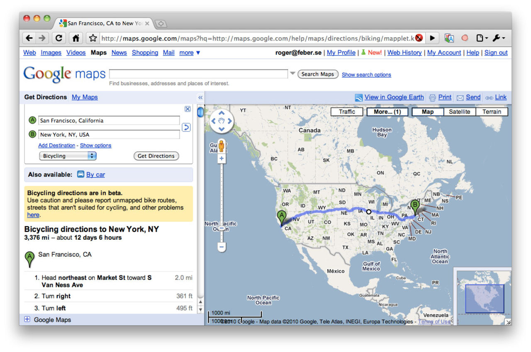Image resolution: width=531 pixels, height=352 pixels.
Task: Close the directions form box
Action: (x=188, y=109)
